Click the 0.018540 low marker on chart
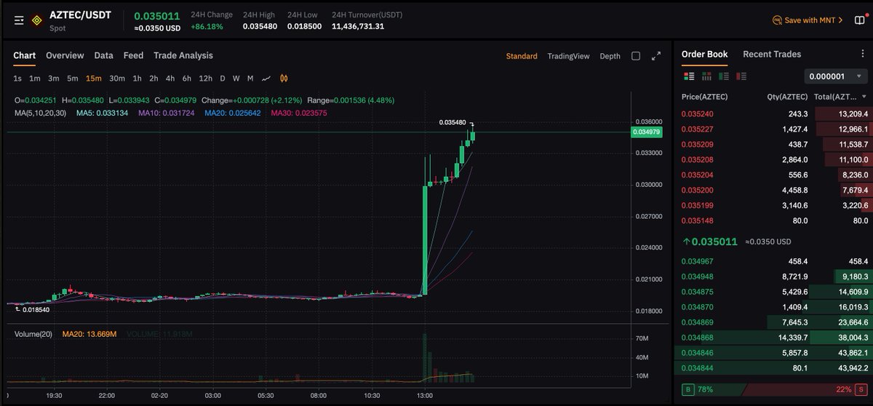 (x=36, y=309)
